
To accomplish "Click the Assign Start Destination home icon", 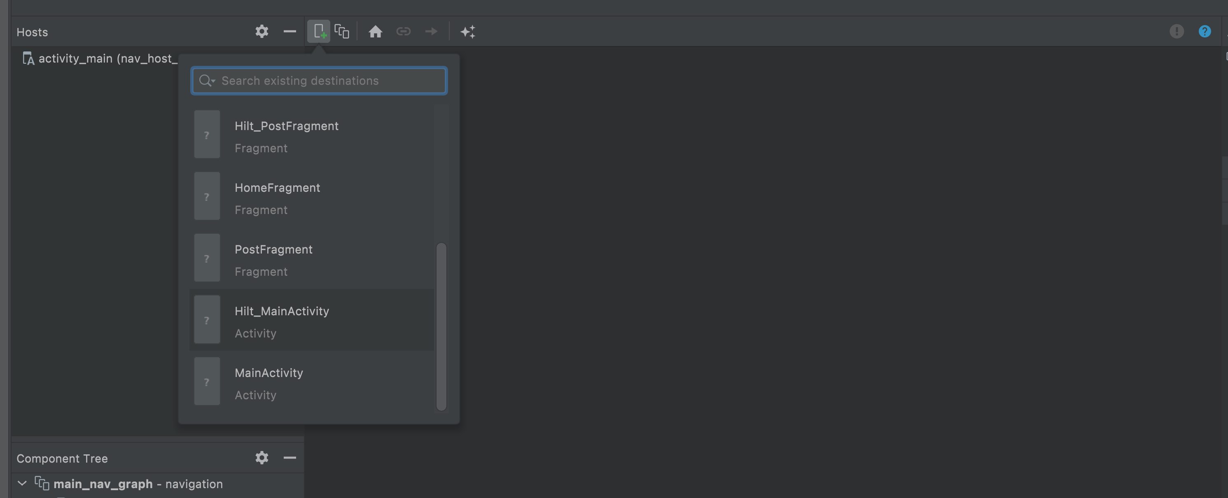I will coord(375,31).
